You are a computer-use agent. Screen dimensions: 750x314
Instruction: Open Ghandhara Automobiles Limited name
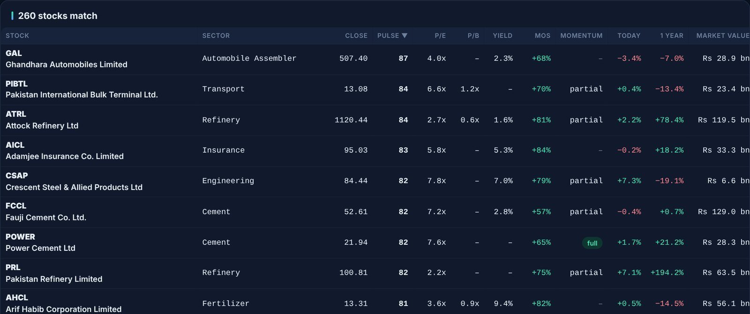point(67,65)
